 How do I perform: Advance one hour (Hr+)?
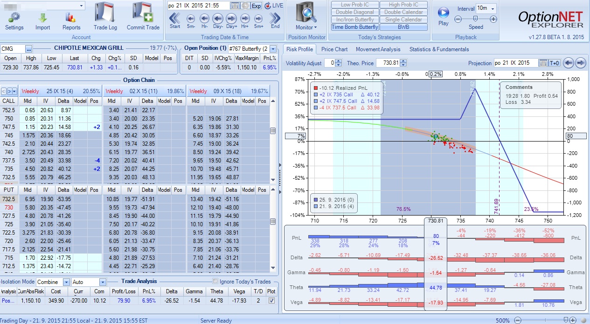[245, 21]
